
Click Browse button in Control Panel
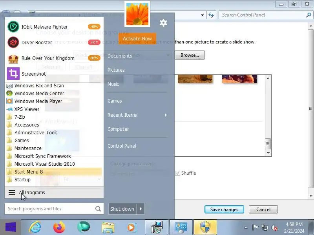point(190,55)
